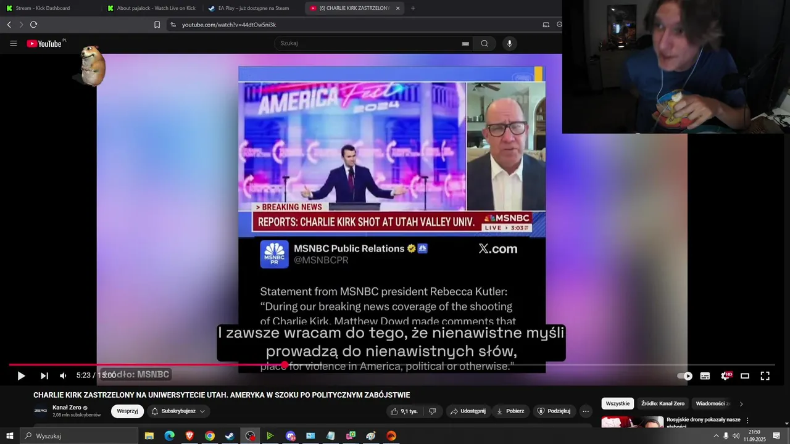
Task: Open Steam from taskbar
Action: point(230,436)
